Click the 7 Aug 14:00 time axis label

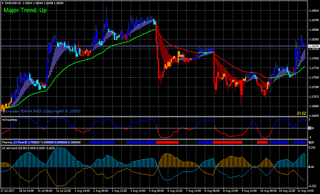click(194, 191)
